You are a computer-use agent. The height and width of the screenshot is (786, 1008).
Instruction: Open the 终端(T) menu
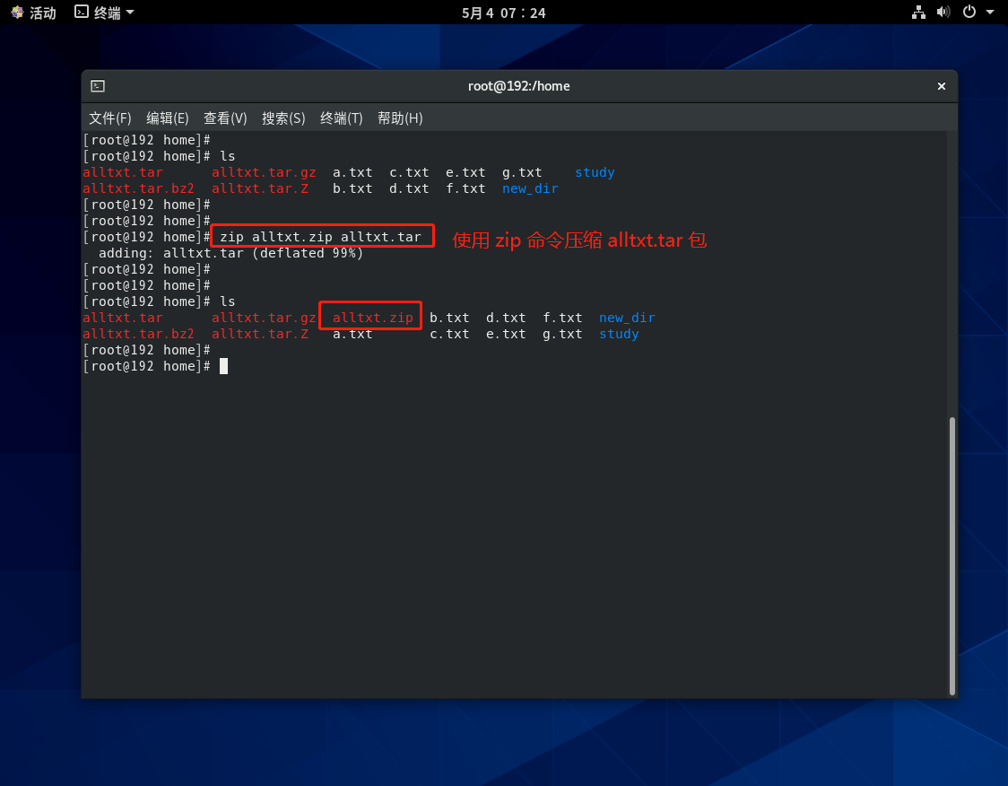pyautogui.click(x=342, y=118)
